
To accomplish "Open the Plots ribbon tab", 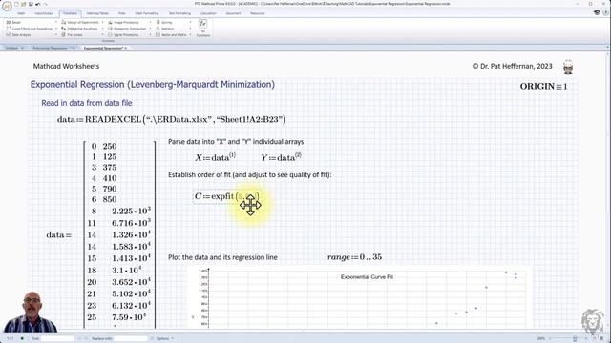I will pyautogui.click(x=122, y=13).
